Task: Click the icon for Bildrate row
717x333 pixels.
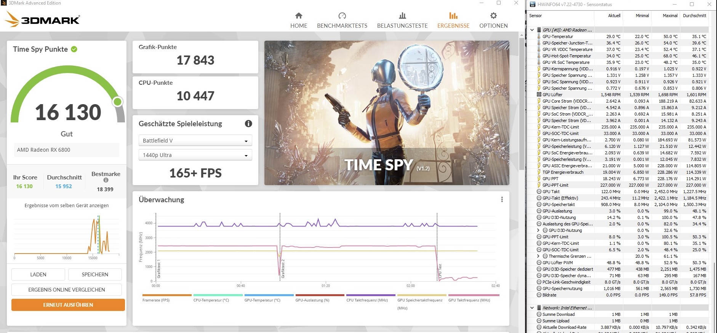Action: point(539,295)
